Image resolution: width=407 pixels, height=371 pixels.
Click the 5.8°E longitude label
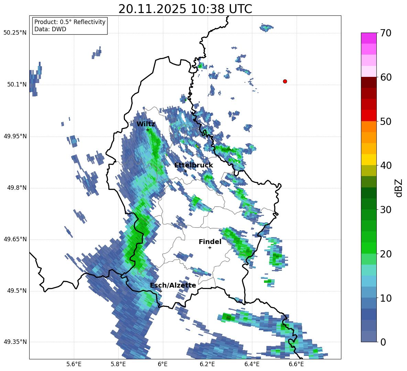[x=118, y=364]
